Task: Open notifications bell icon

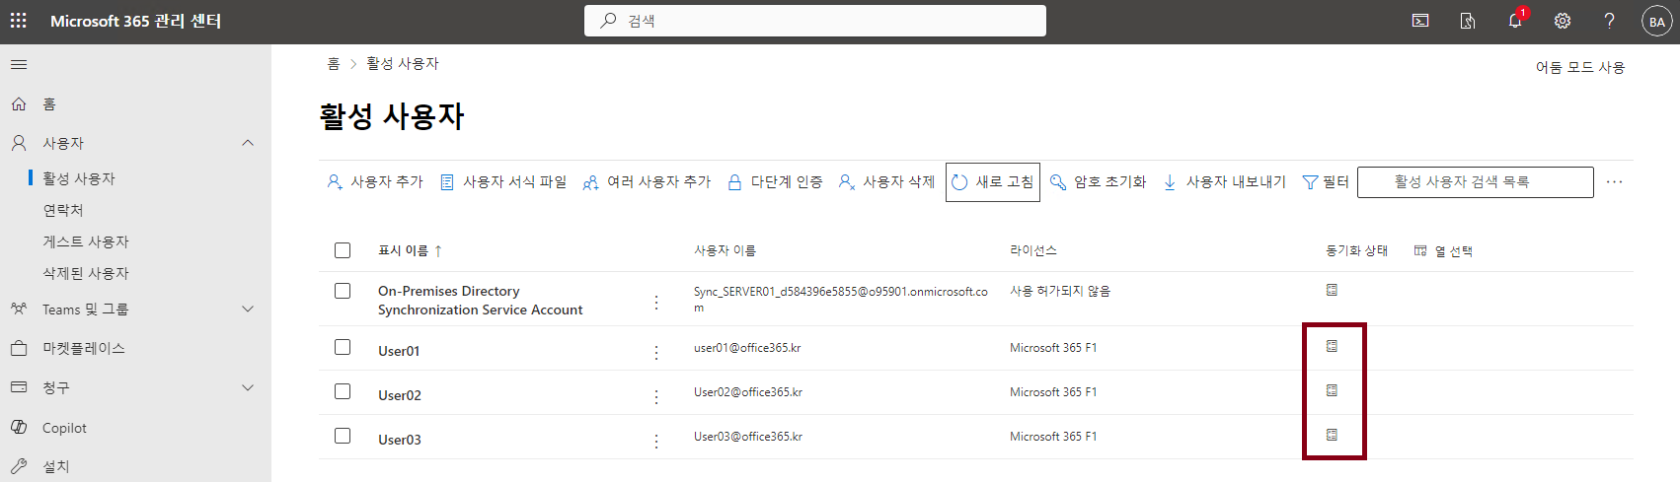Action: [x=1515, y=21]
